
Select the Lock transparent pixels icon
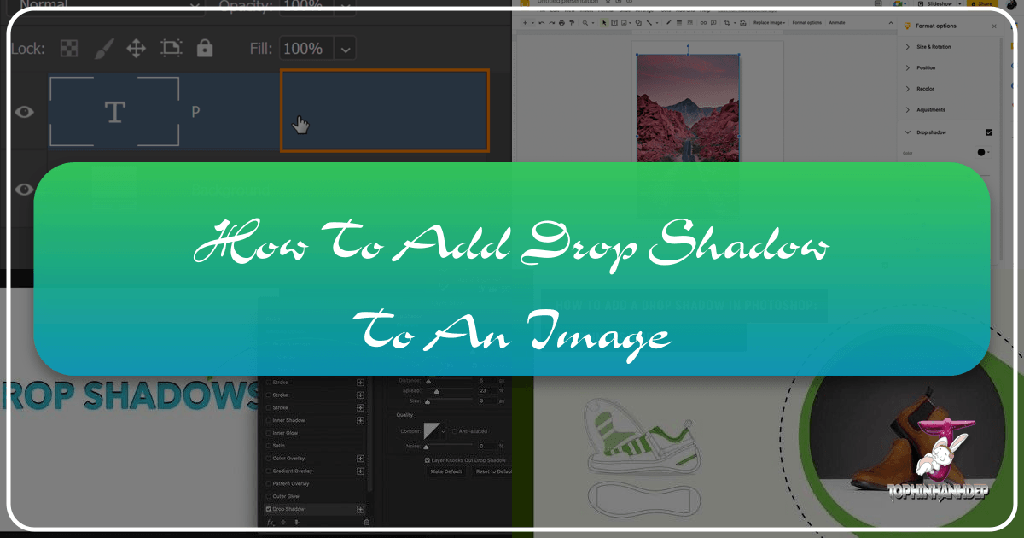click(68, 49)
